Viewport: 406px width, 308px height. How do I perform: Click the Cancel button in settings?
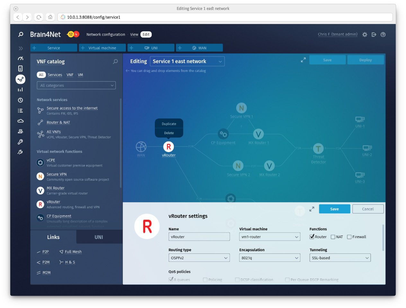coord(368,209)
